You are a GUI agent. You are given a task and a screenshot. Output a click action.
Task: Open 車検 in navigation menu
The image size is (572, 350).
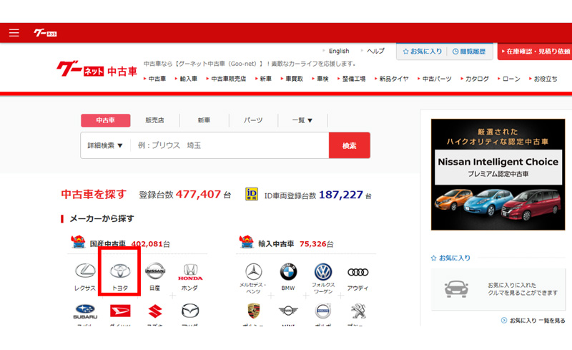pyautogui.click(x=322, y=79)
